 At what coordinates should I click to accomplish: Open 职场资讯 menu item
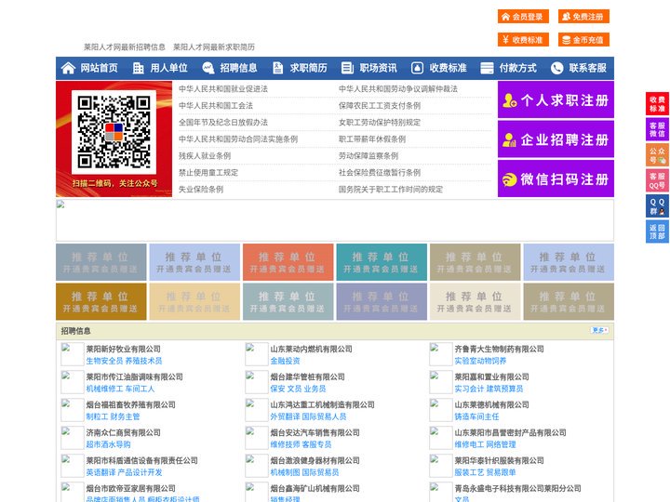click(x=378, y=68)
